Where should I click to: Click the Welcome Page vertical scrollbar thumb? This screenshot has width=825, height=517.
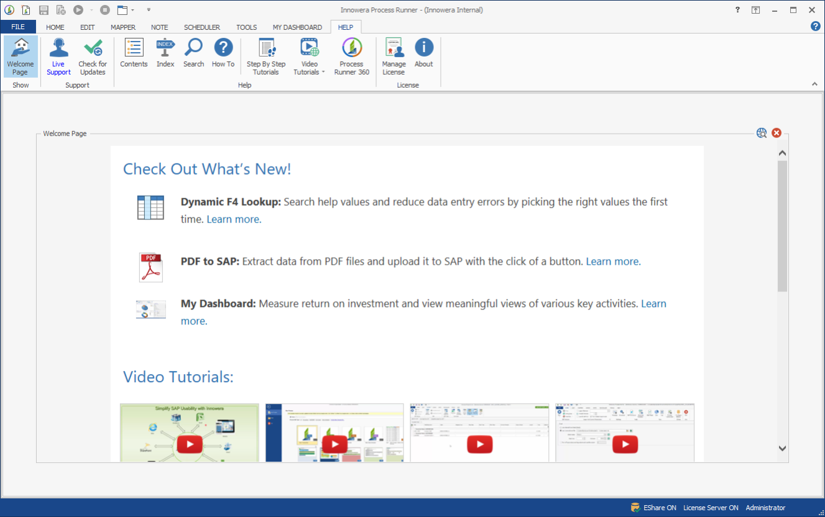coord(782,227)
